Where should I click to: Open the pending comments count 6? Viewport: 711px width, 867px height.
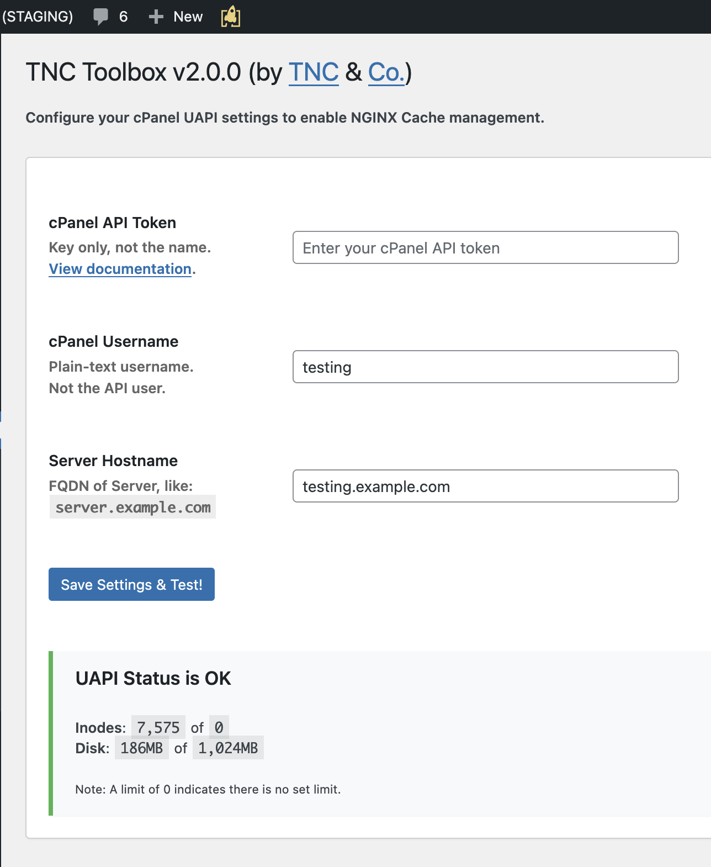(123, 17)
